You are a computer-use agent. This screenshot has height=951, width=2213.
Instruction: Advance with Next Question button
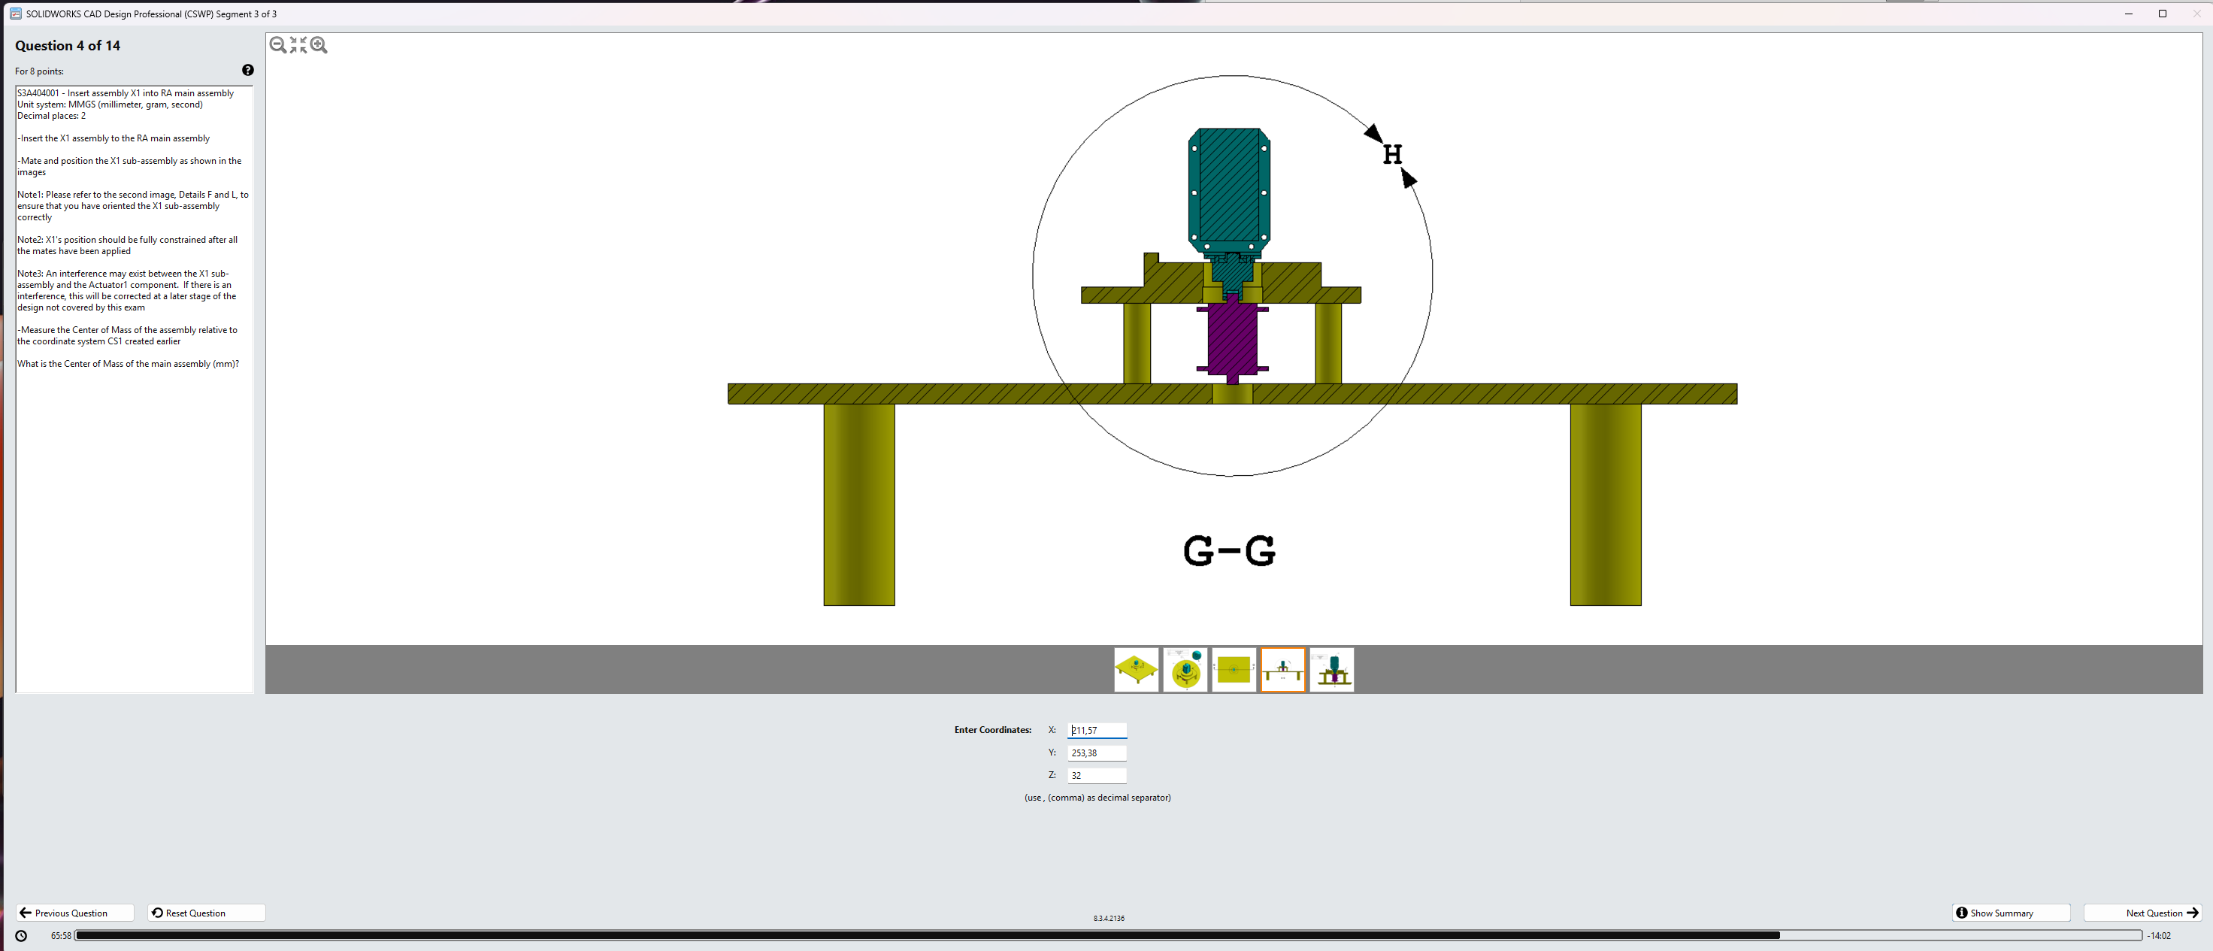tap(2142, 913)
